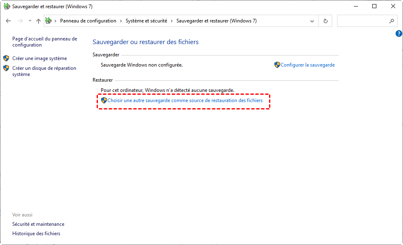This screenshot has height=245, width=403.
Task: Open Sécurité et maintenance link
Action: (38, 224)
